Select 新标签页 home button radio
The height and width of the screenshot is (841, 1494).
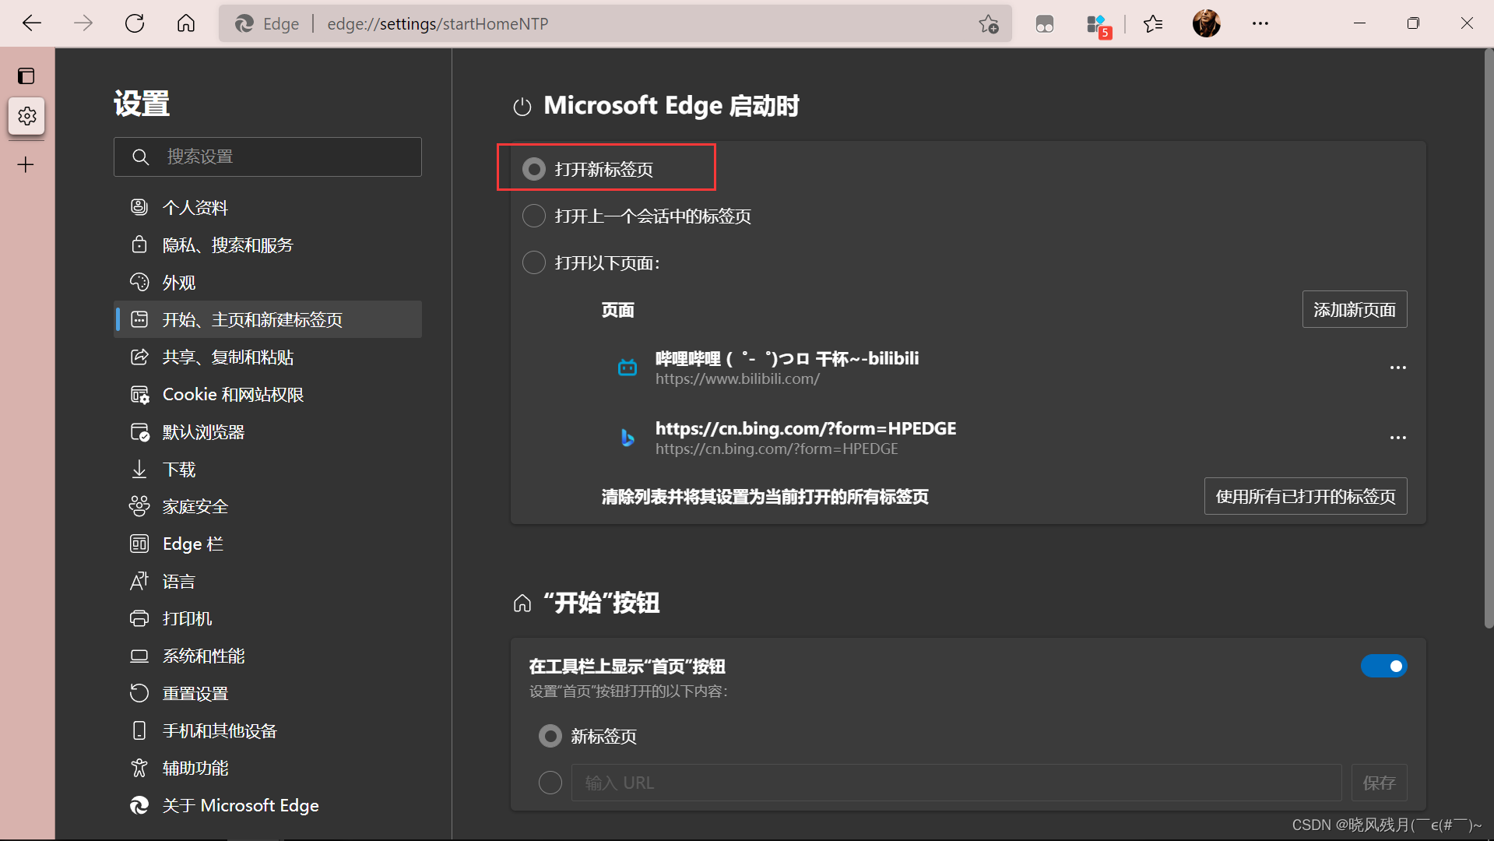(550, 736)
